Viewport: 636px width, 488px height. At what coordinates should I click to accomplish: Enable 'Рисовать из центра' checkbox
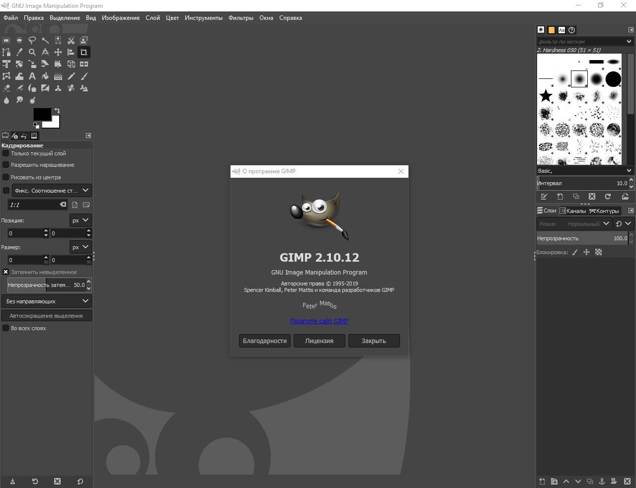(6, 177)
